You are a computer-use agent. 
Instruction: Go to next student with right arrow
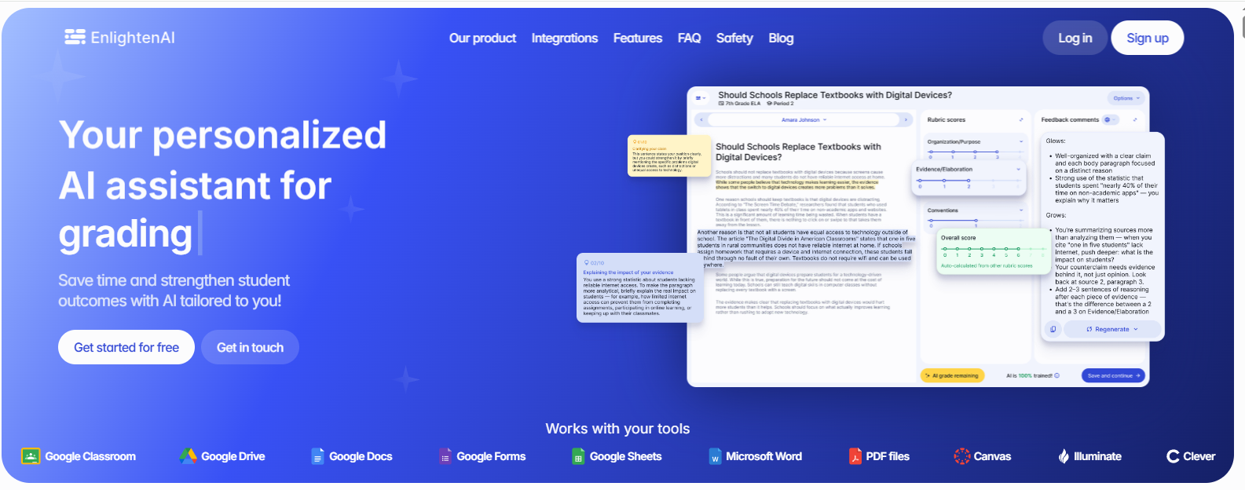click(906, 120)
